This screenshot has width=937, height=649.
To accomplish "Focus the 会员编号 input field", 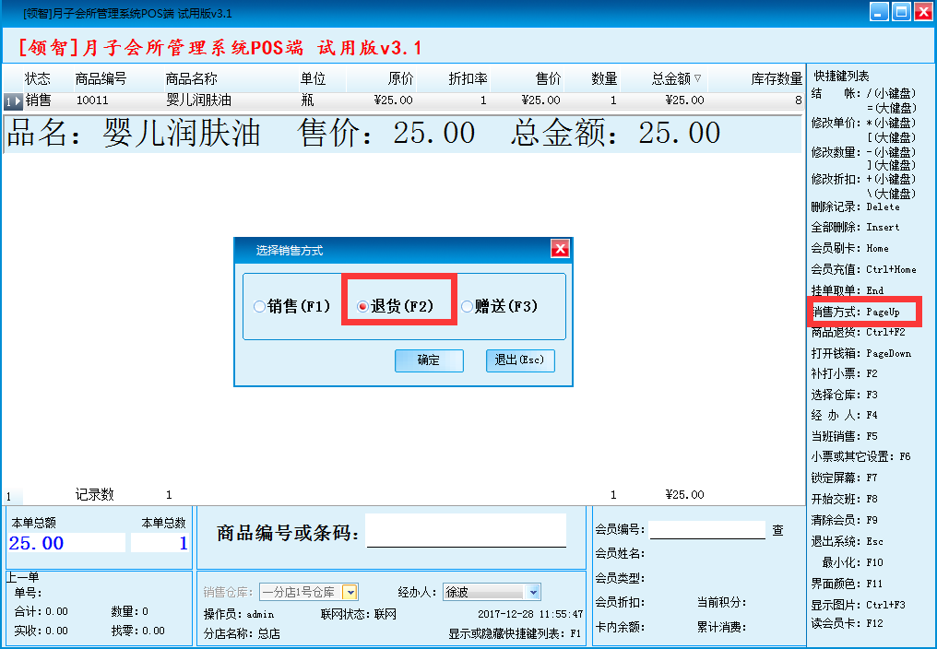I will click(706, 530).
